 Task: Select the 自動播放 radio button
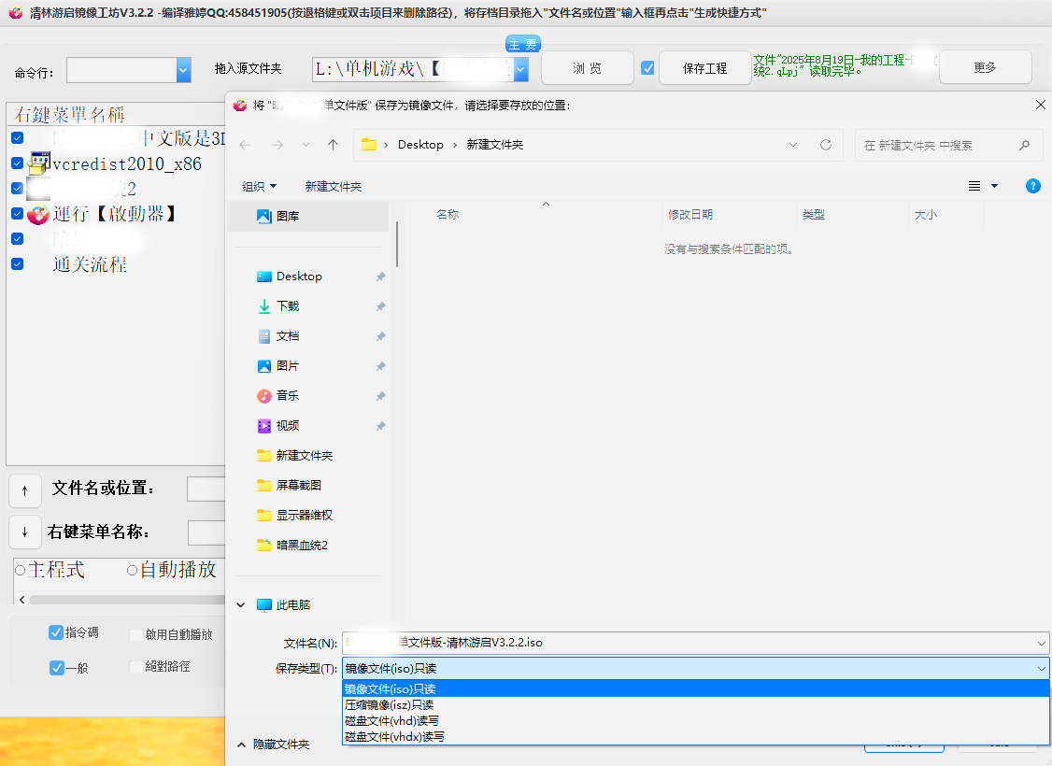[132, 570]
